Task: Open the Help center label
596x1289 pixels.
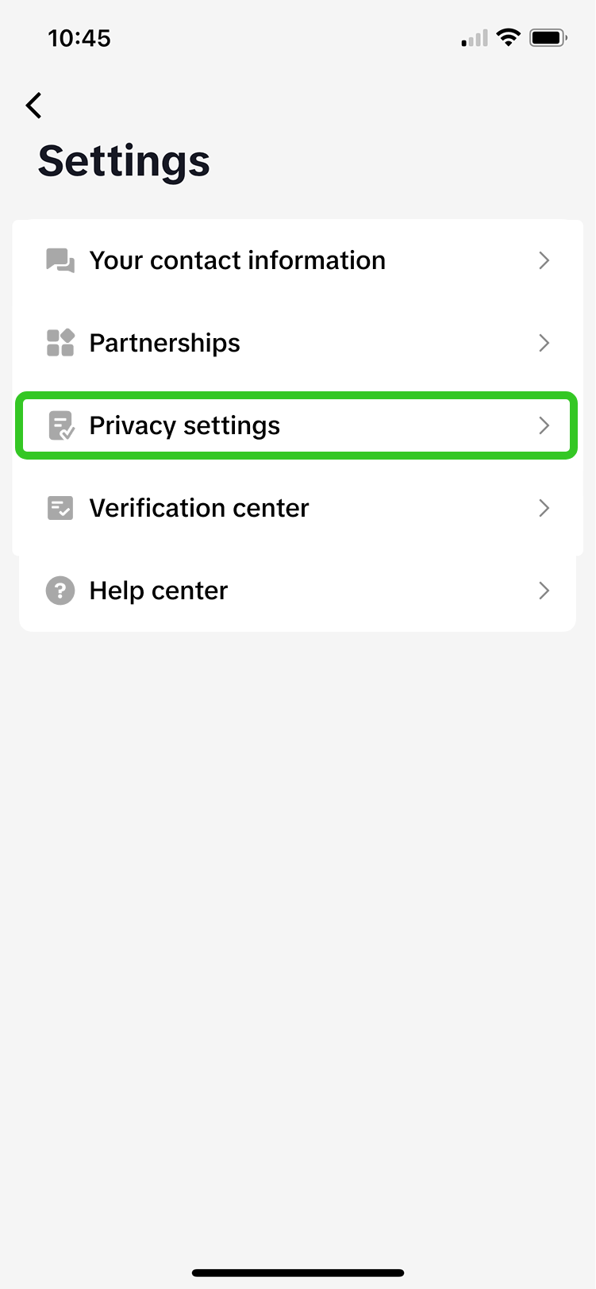Action: point(158,591)
